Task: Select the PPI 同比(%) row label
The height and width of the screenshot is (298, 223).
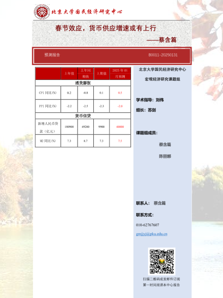Action: click(48, 107)
